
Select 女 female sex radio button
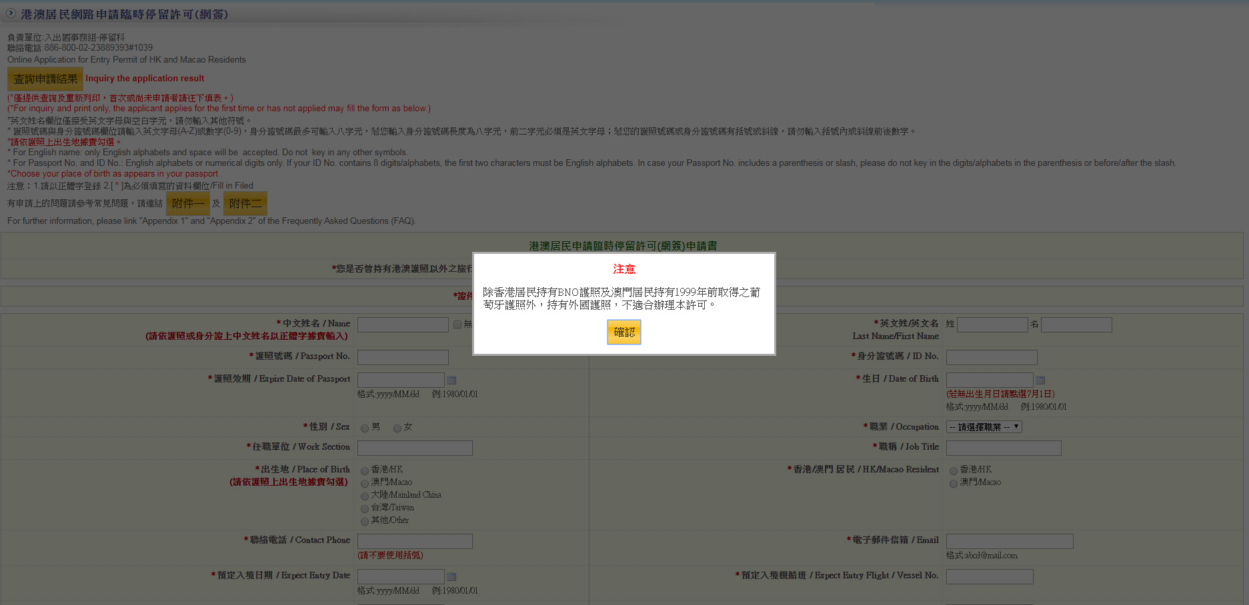[x=397, y=428]
